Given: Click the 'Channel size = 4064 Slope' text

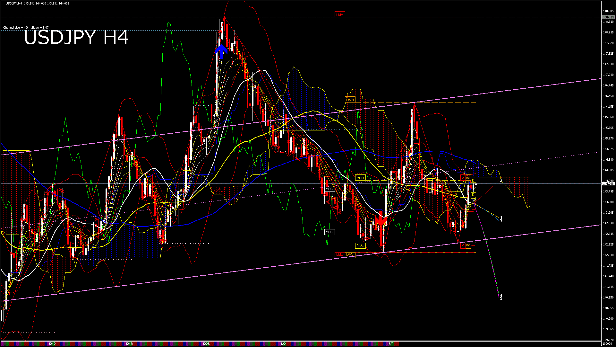Looking at the screenshot, I should click(26, 28).
